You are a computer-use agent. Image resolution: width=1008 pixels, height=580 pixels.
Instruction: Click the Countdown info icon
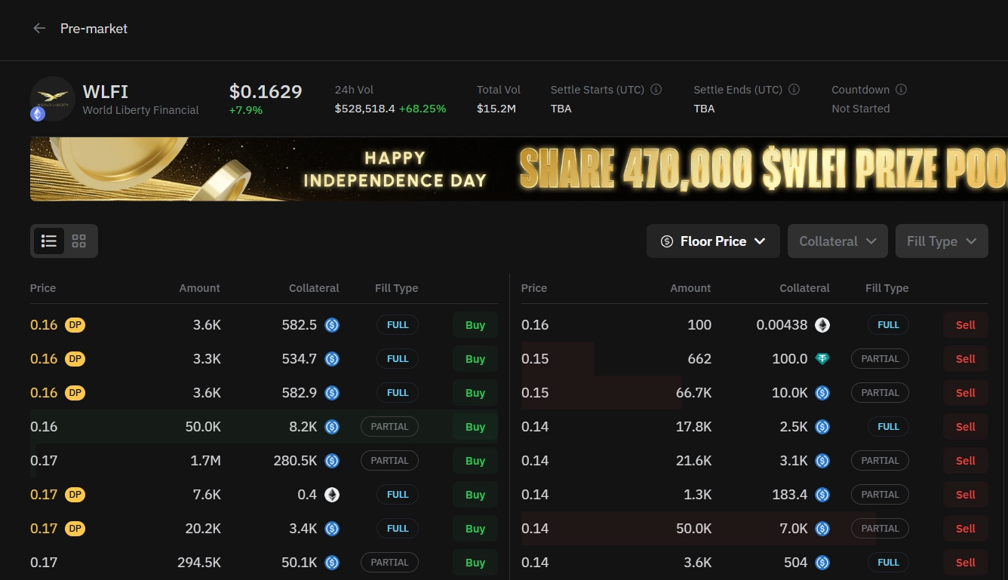(901, 90)
